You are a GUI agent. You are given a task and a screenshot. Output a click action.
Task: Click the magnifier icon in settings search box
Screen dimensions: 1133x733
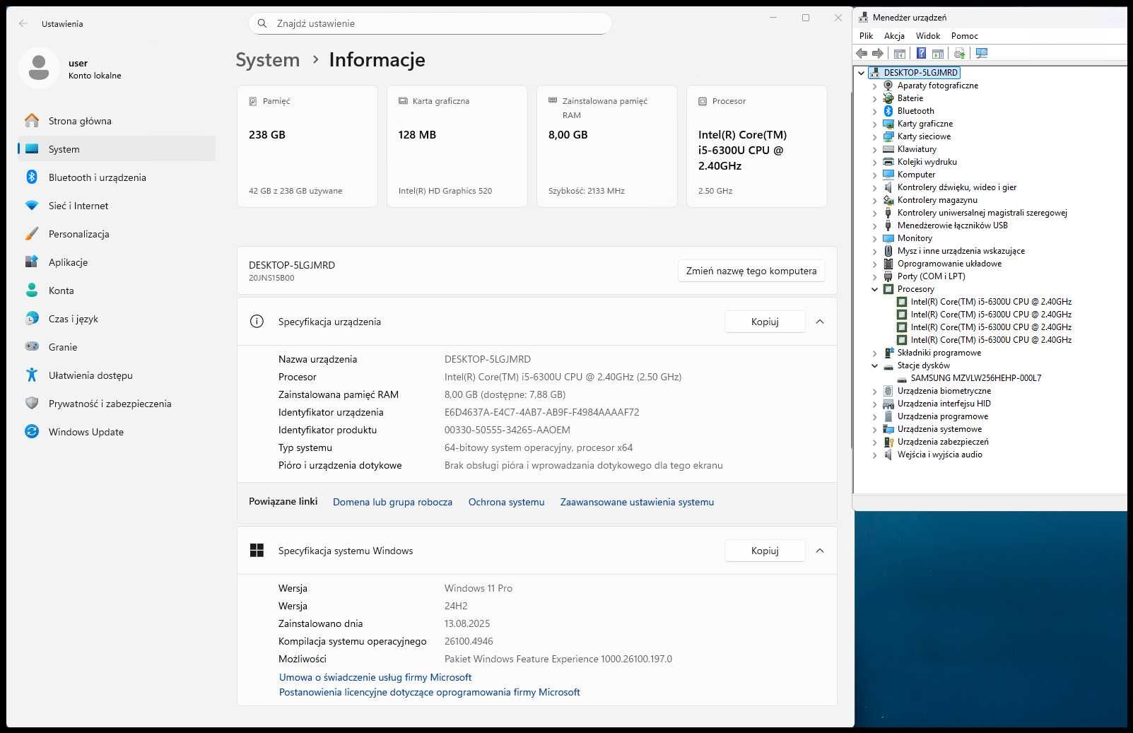pyautogui.click(x=262, y=23)
